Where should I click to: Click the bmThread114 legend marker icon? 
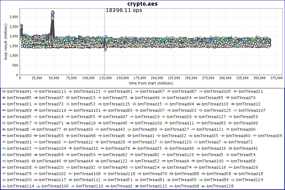(4, 187)
